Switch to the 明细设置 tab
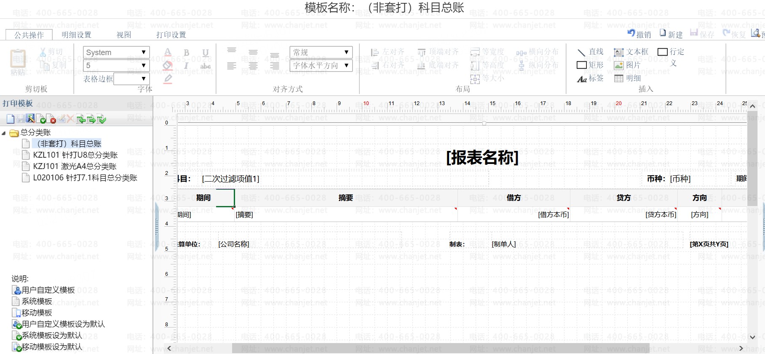765x354 pixels. click(76, 35)
